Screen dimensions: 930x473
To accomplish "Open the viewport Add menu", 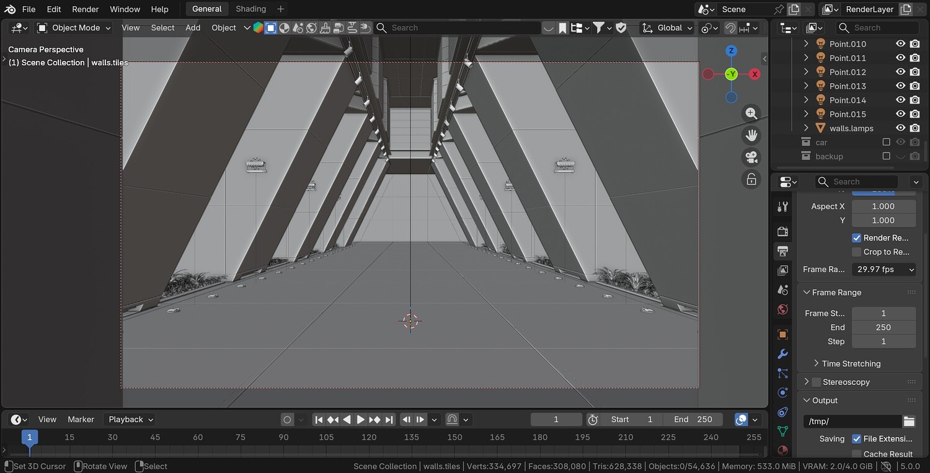I will click(193, 28).
